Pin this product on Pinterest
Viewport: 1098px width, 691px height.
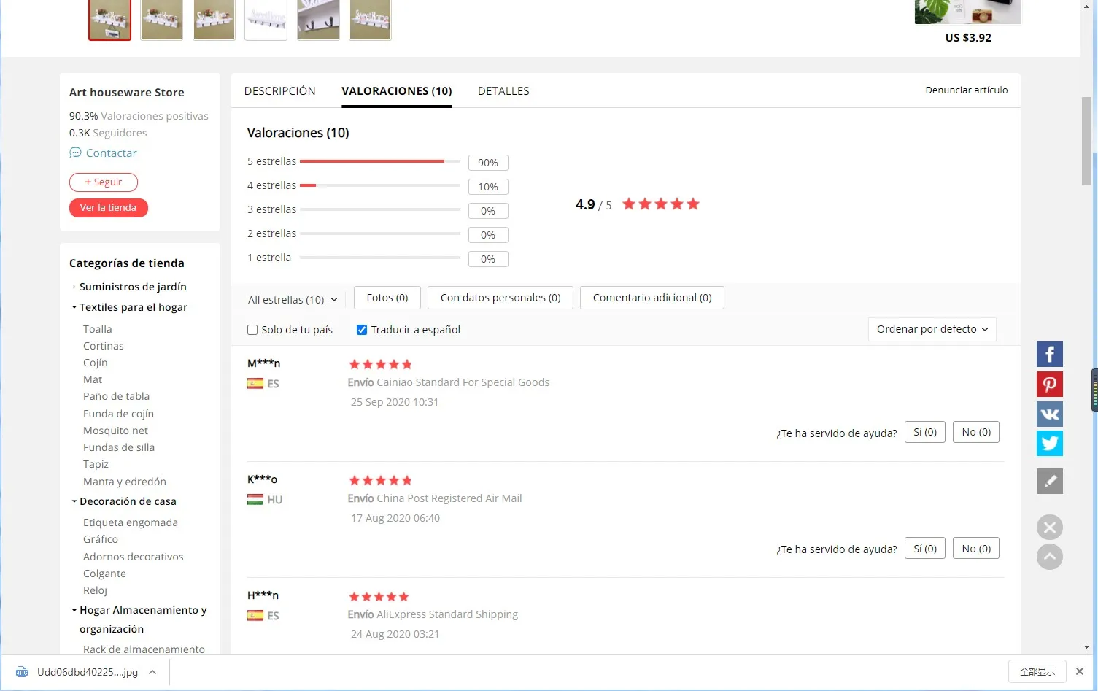[1049, 385]
